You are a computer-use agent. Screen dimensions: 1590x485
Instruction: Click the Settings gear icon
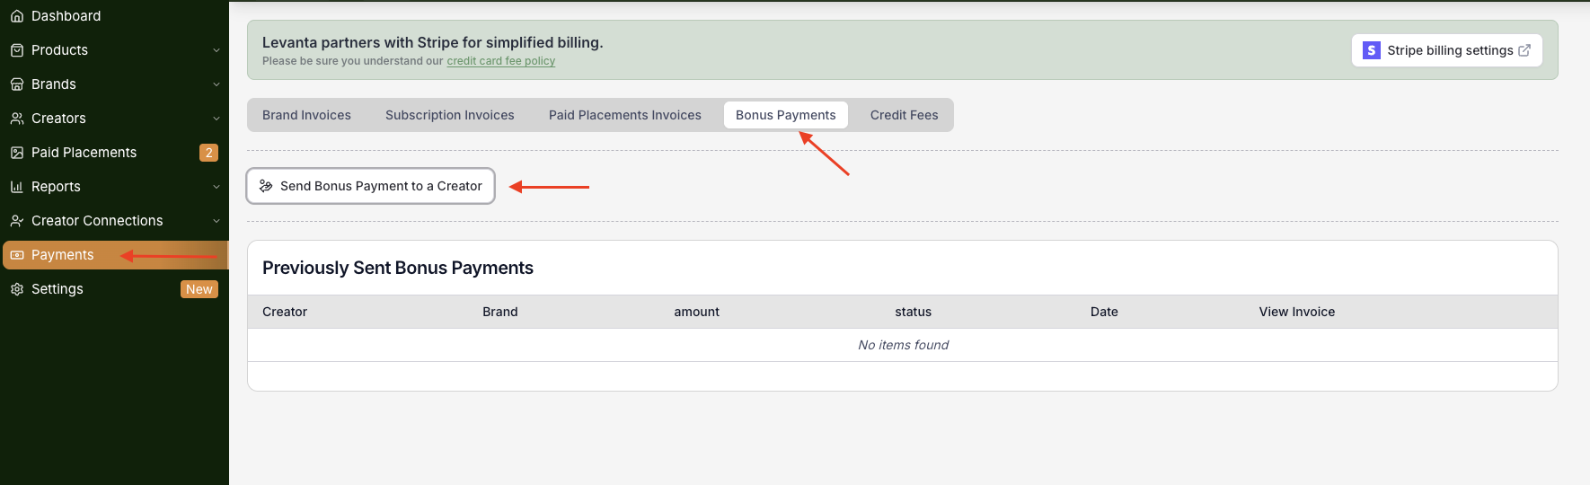tap(17, 289)
